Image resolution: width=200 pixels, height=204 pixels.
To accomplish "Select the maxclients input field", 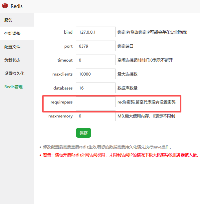I will [96, 74].
